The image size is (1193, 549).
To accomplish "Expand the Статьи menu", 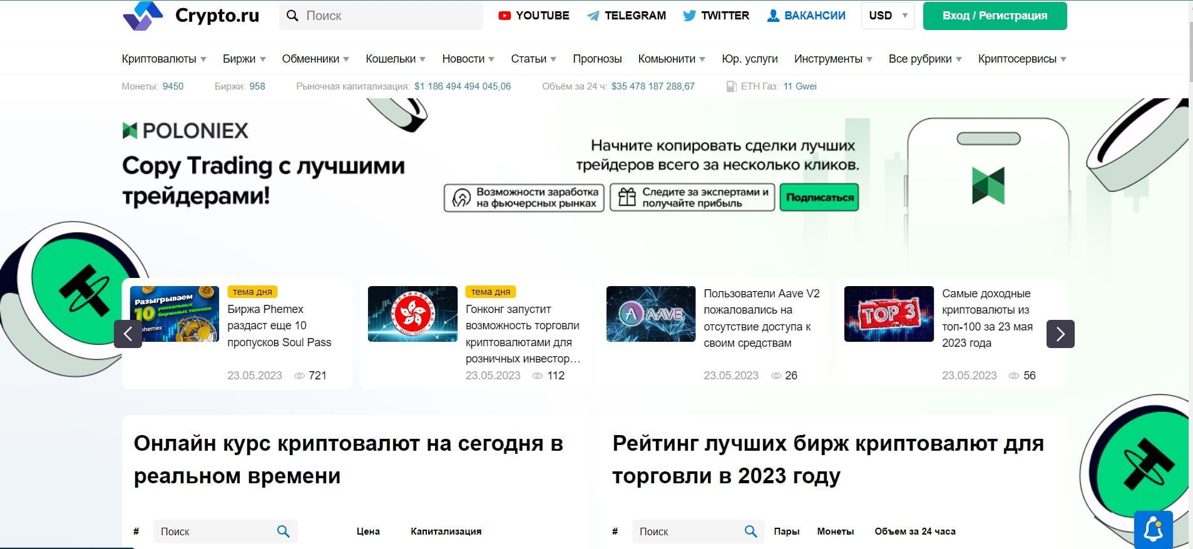I will tap(533, 59).
